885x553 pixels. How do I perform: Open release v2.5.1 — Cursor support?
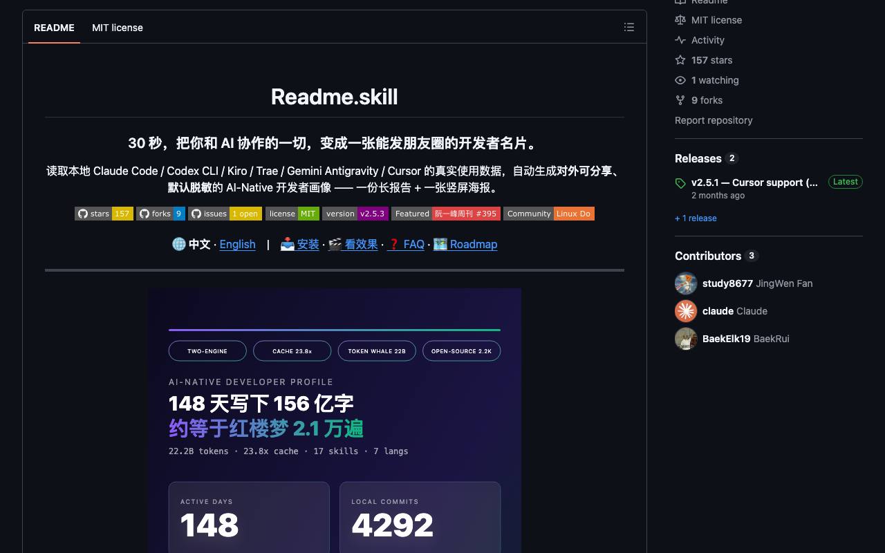754,182
